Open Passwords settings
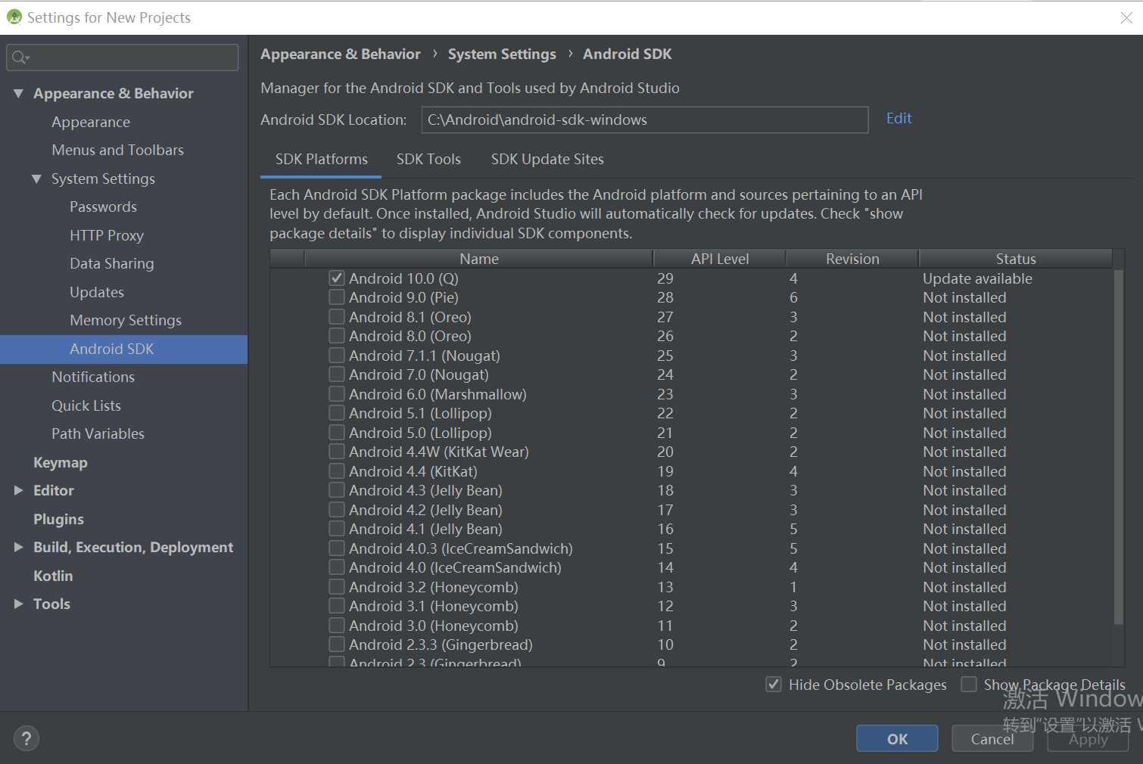The image size is (1143, 764). (x=103, y=207)
